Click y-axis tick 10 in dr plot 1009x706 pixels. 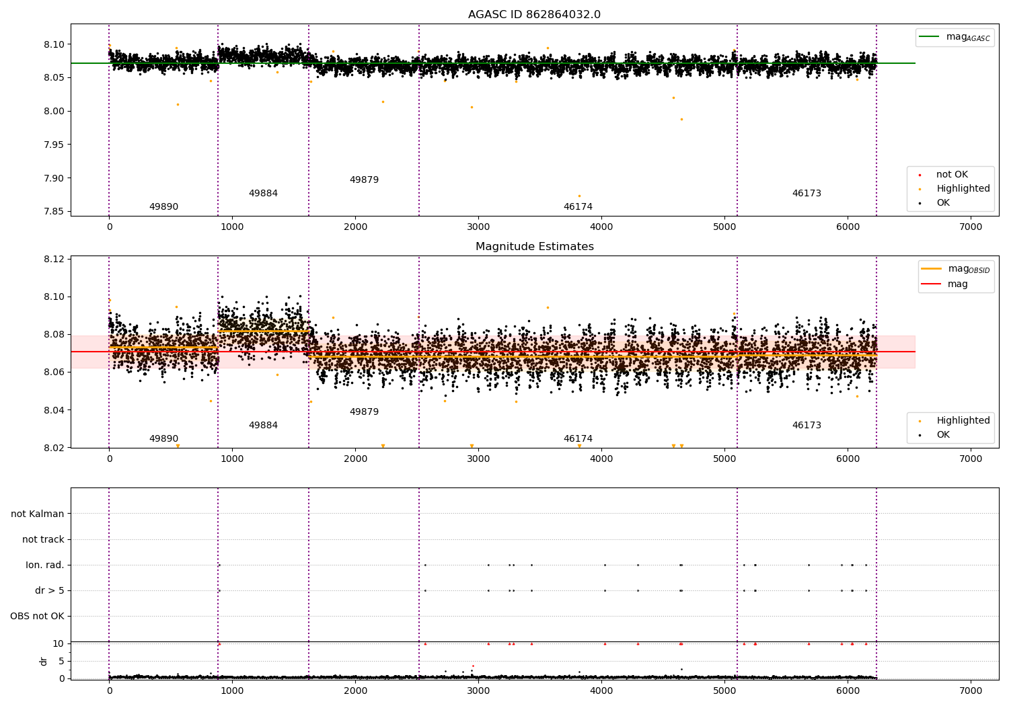[x=59, y=644]
